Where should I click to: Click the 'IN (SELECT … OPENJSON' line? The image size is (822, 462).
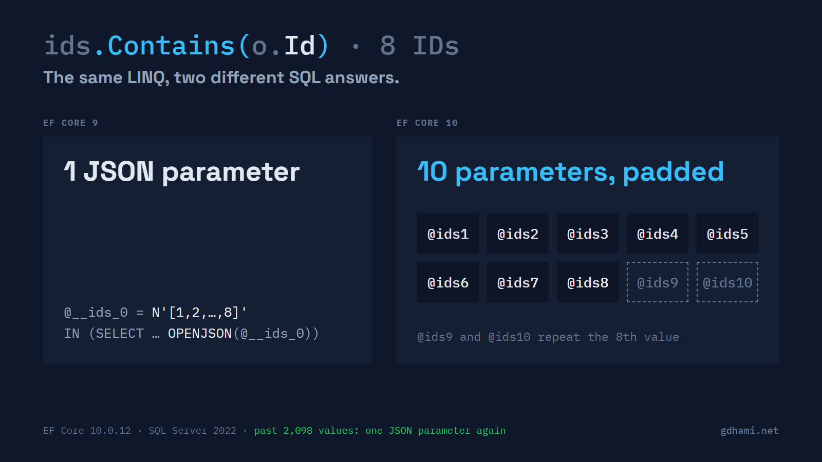point(191,334)
